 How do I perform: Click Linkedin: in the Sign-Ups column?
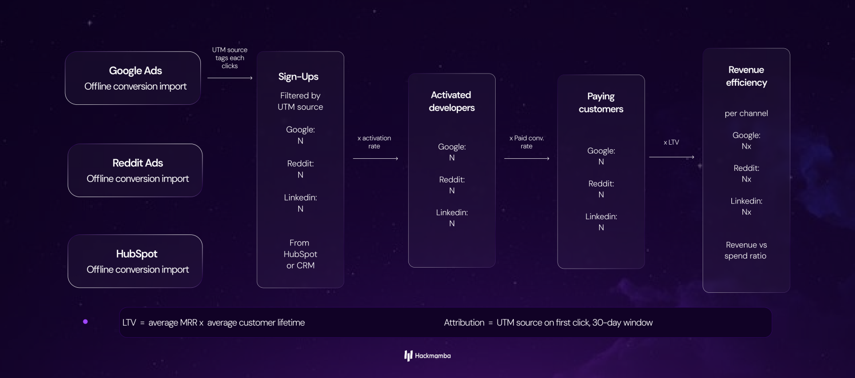pos(300,198)
